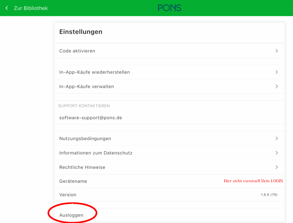Expand the In-App-Käufe verwalten chevron
293x223 pixels.
coord(276,86)
